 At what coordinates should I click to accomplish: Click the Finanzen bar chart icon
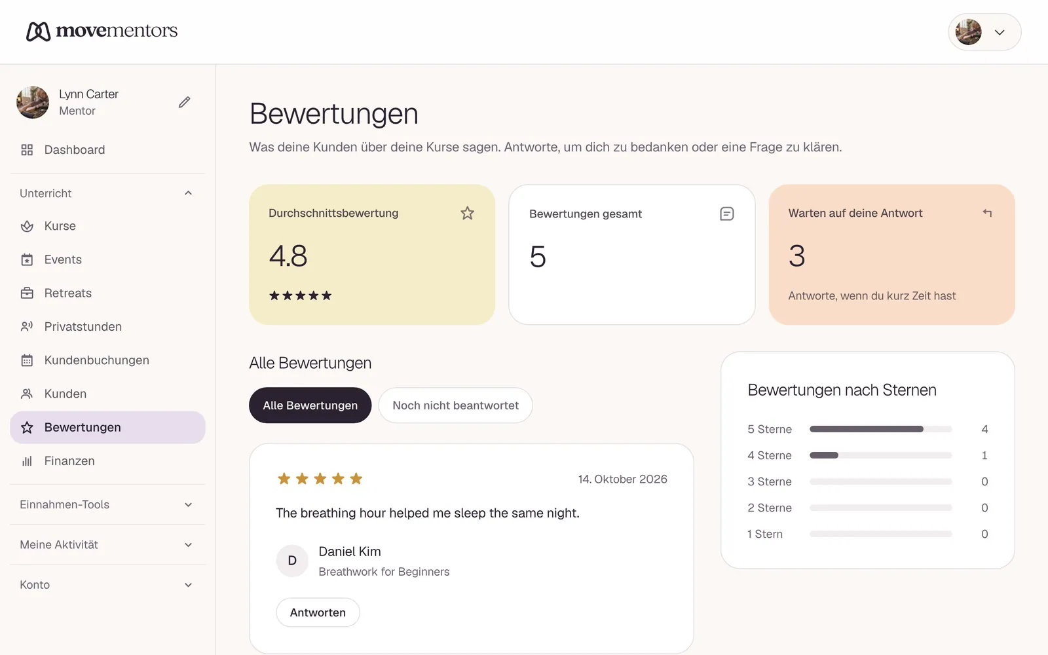pos(27,461)
